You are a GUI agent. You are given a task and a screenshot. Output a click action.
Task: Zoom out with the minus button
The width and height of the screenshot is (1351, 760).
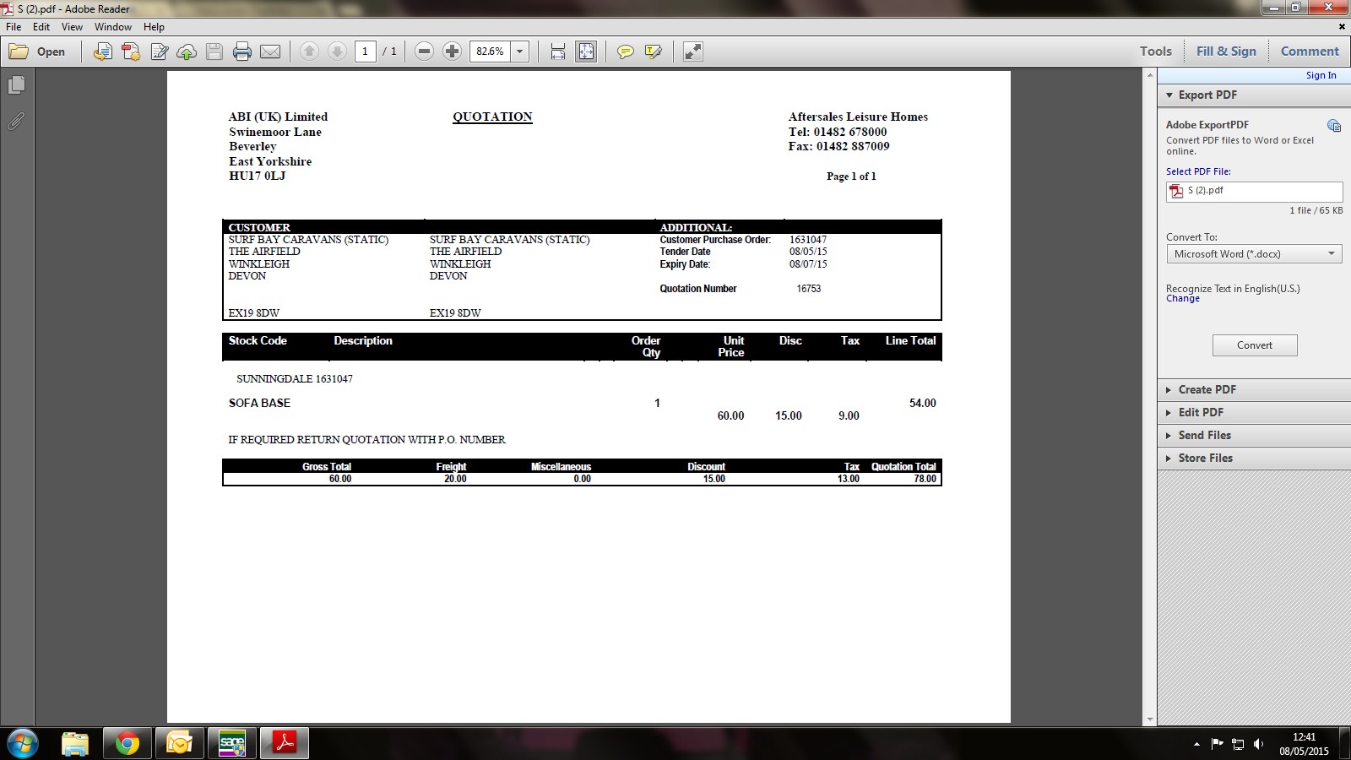click(x=425, y=52)
